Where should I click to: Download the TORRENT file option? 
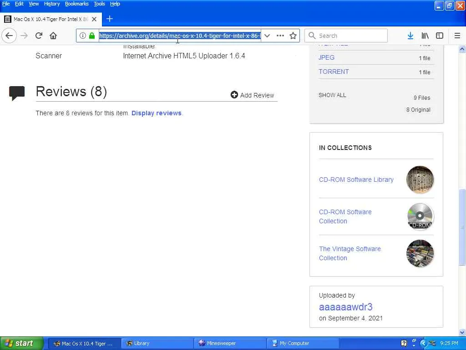(334, 72)
